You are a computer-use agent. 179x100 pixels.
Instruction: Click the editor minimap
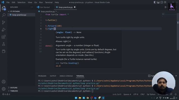pyautogui.click(x=169, y=15)
